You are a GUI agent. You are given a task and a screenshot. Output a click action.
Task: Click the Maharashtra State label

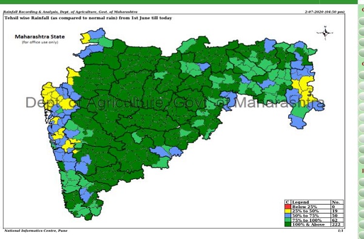[39, 36]
